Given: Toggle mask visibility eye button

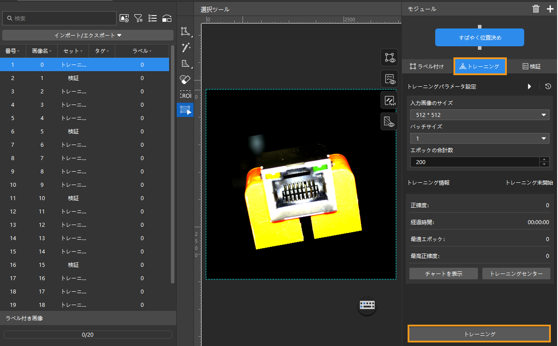Looking at the screenshot, I should pos(389,121).
